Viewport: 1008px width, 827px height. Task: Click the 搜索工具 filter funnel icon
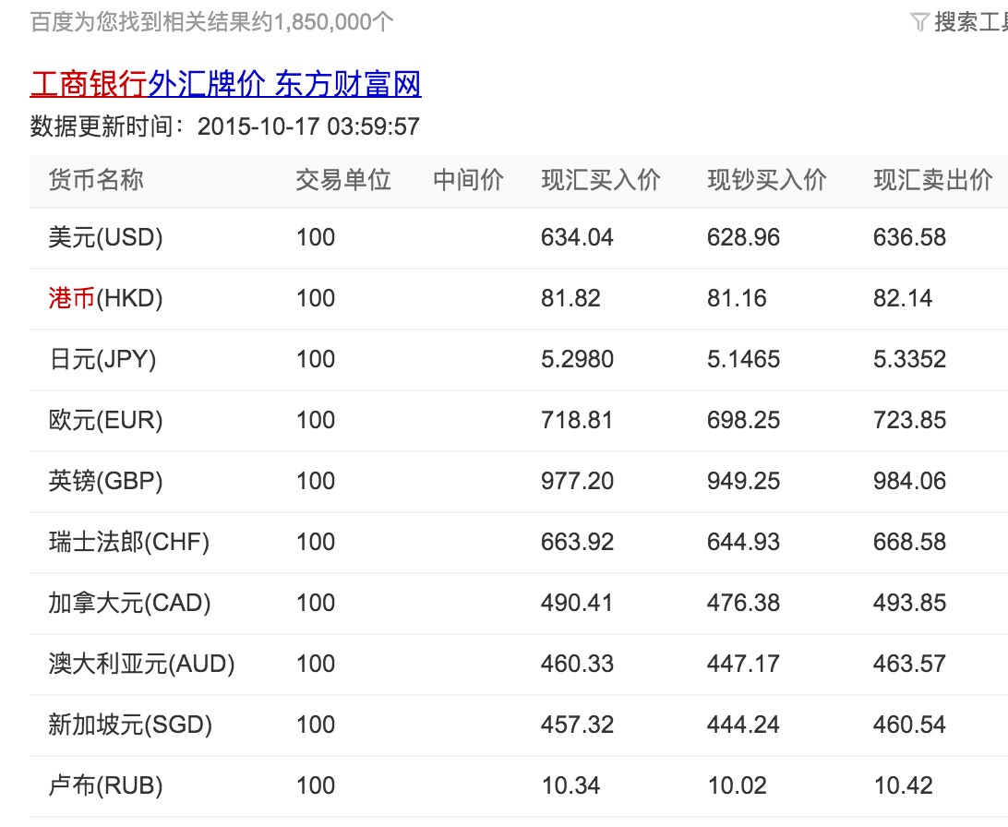click(x=920, y=22)
